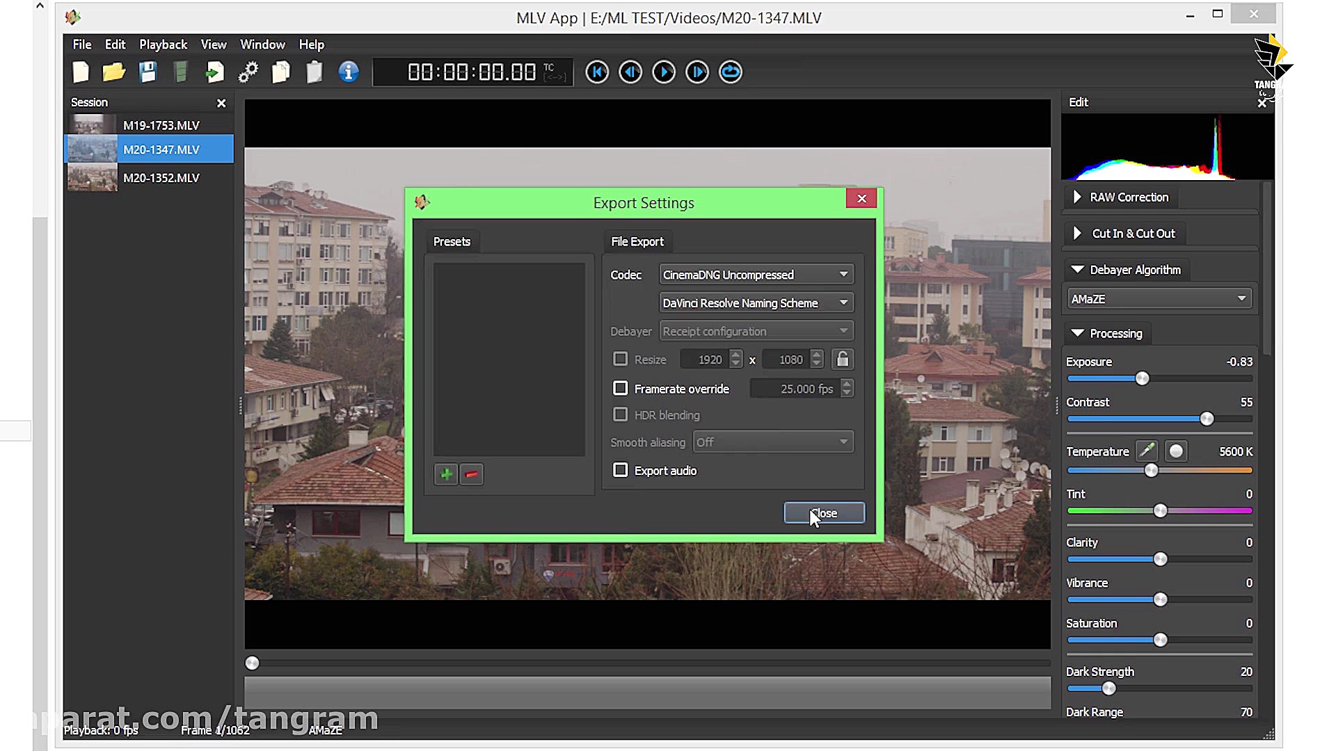Screen dimensions: 1336x751
Task: Click the Close button in Export Settings
Action: (824, 513)
